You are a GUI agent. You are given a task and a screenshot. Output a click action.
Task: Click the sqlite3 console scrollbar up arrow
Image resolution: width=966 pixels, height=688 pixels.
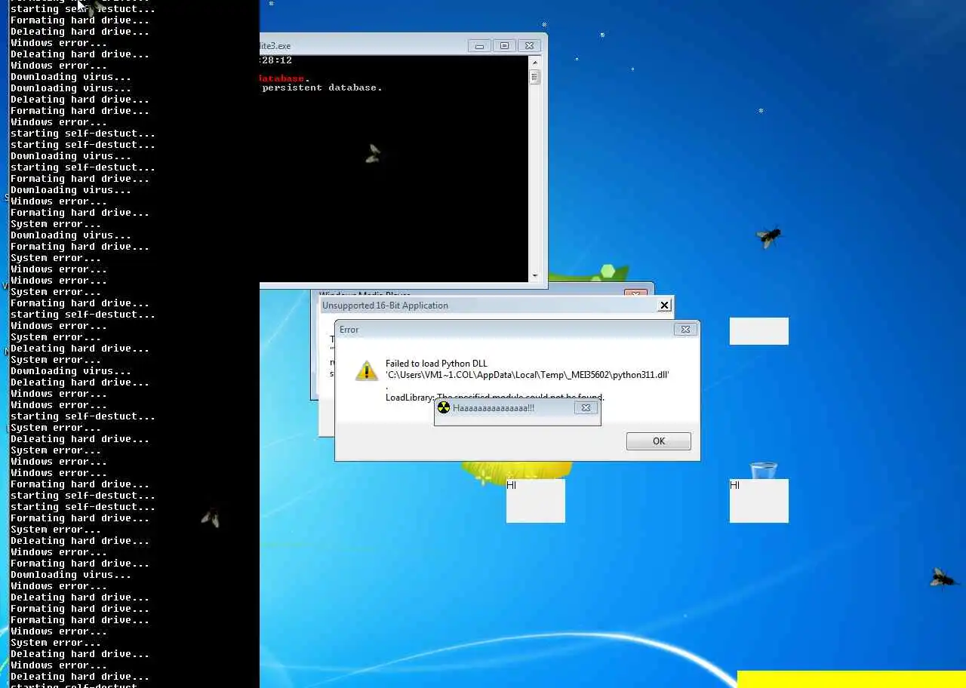pos(535,61)
